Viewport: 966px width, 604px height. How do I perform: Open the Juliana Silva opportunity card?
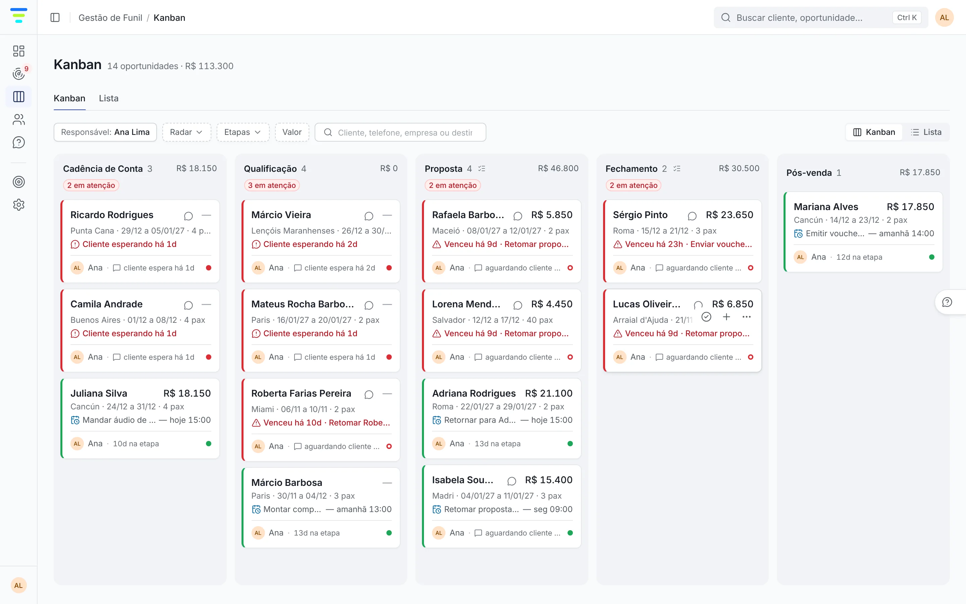pos(141,418)
